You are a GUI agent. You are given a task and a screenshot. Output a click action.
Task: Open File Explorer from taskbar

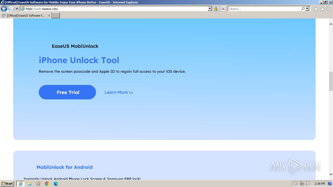pos(29,184)
